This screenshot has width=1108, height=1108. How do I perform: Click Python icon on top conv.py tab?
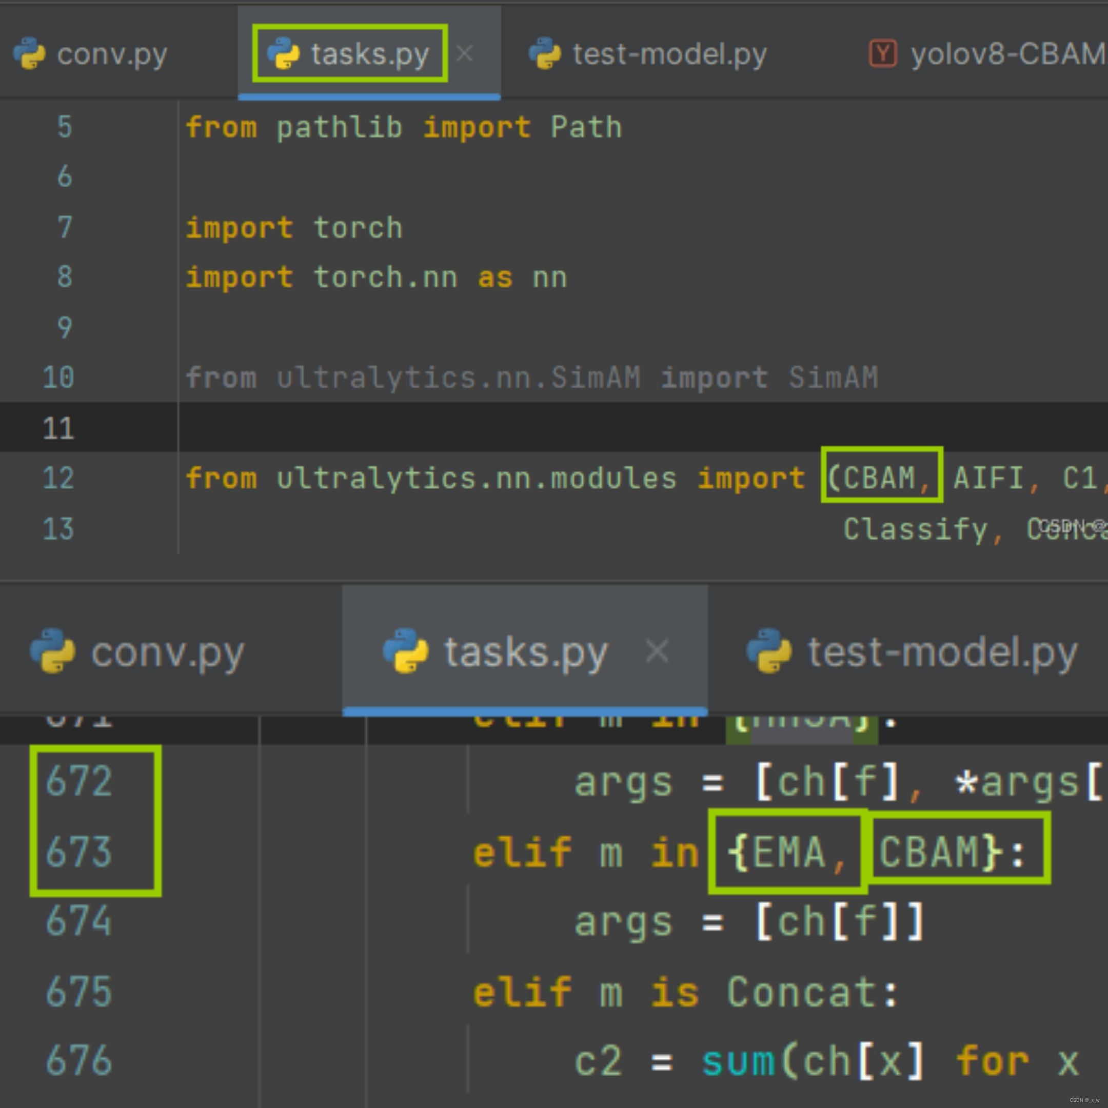[x=29, y=53]
